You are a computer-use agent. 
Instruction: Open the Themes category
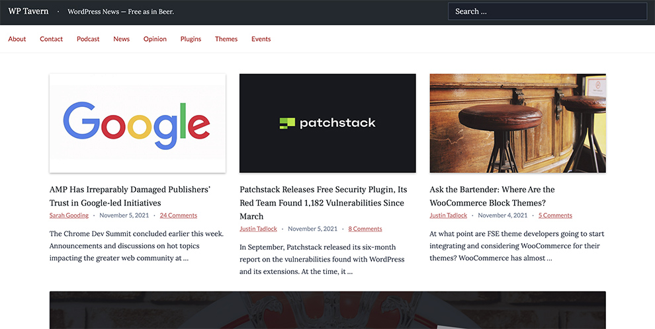coord(226,39)
